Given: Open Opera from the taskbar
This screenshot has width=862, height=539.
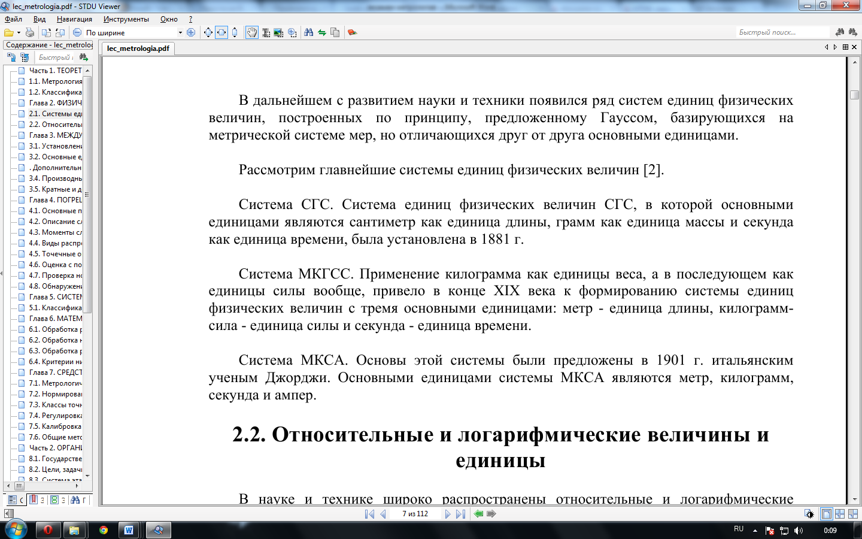Looking at the screenshot, I should coord(48,530).
